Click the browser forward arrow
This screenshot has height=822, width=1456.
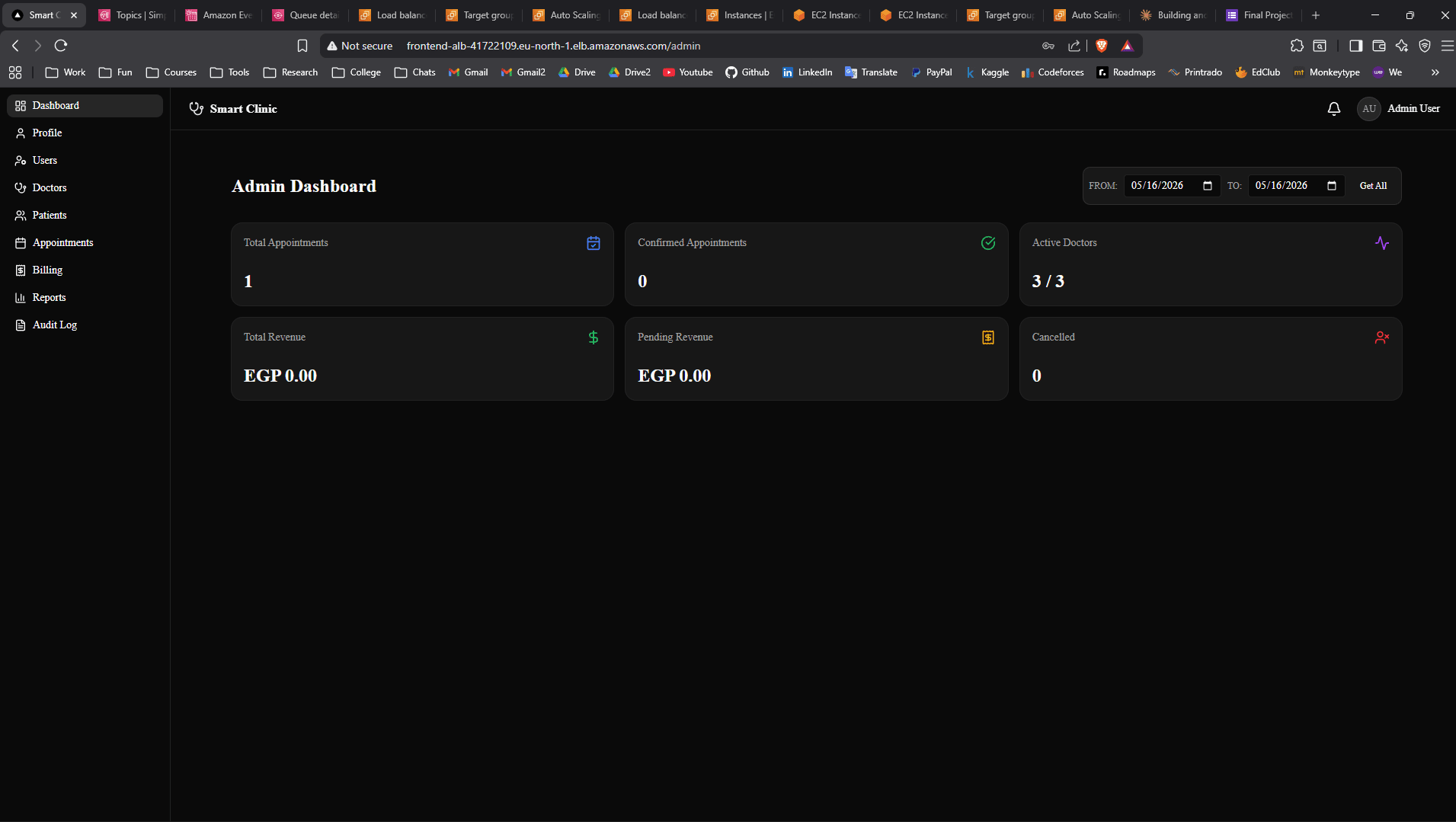(x=37, y=46)
